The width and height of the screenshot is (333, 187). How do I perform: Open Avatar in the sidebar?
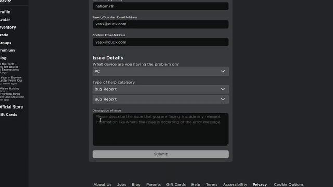5,20
